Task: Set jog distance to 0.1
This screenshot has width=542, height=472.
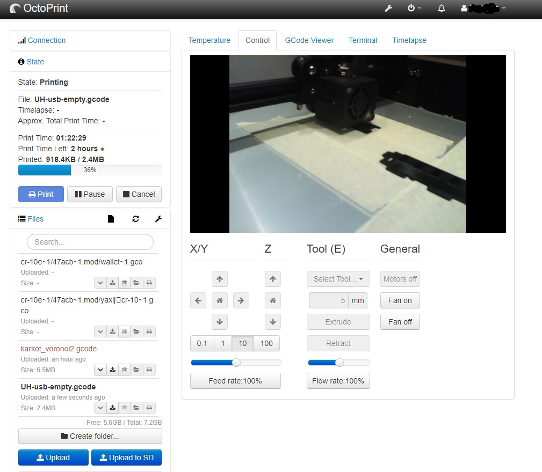Action: click(x=202, y=343)
